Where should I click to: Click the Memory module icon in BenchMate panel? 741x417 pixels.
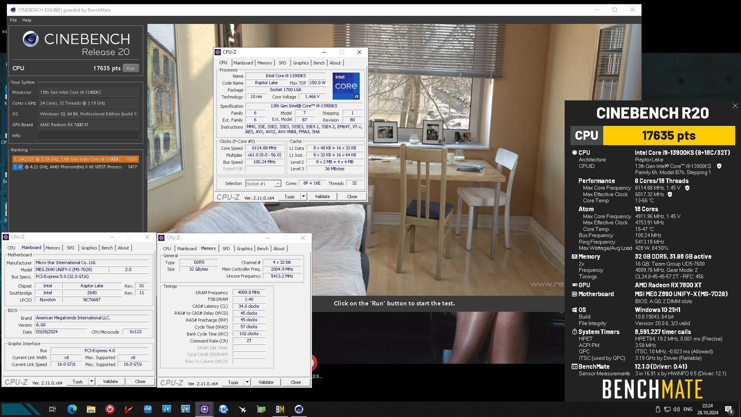pos(575,256)
